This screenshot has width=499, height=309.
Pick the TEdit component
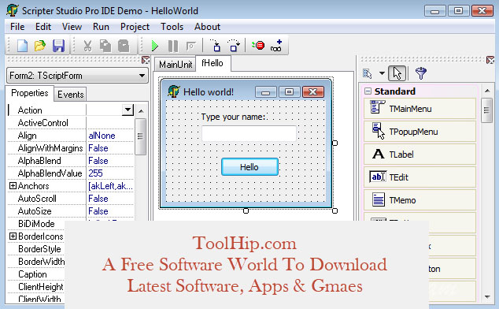coord(420,177)
